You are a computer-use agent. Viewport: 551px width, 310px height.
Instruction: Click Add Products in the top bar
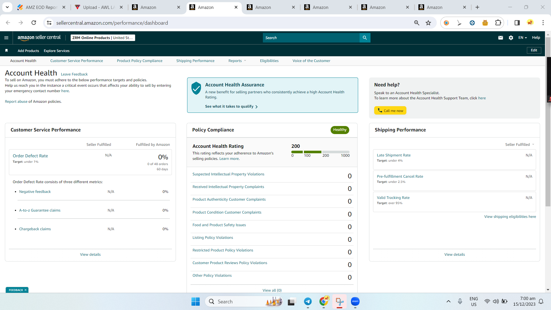click(28, 51)
